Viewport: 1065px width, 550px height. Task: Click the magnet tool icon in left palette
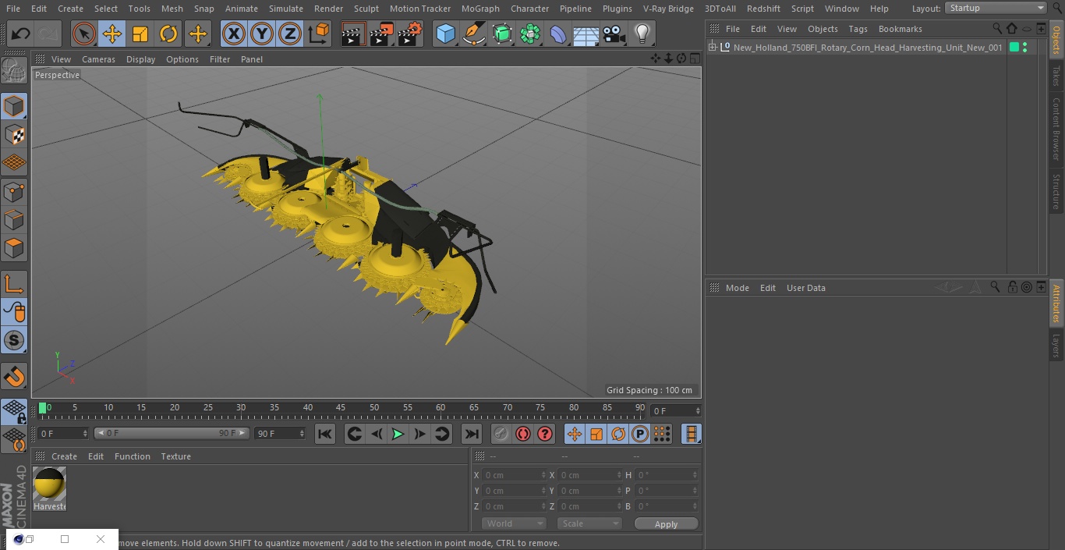[14, 376]
